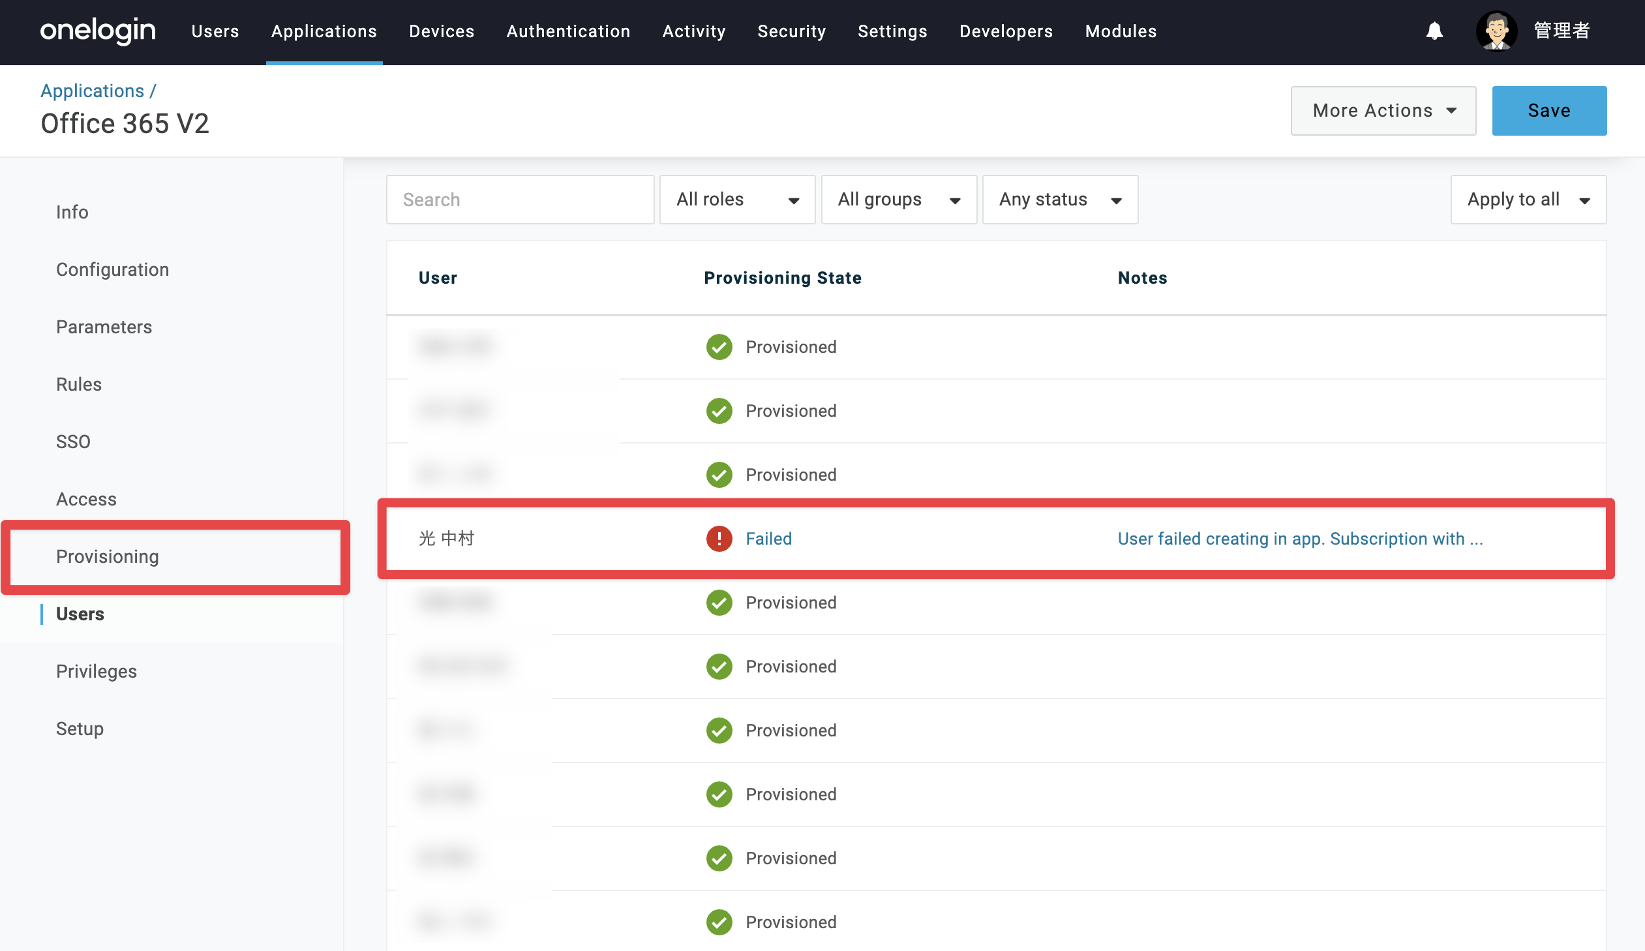The height and width of the screenshot is (951, 1645).
Task: Open the More Actions dropdown
Action: tap(1383, 110)
